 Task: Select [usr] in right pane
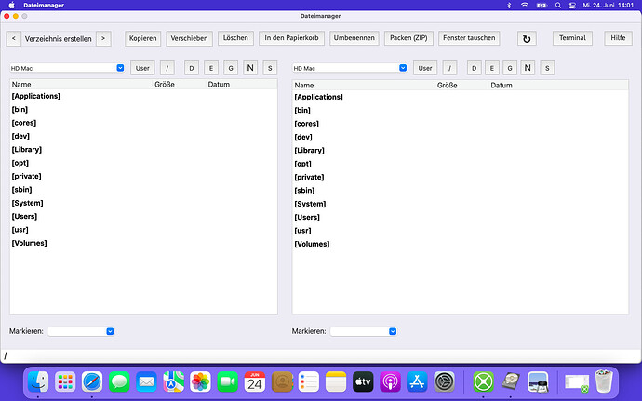point(302,231)
